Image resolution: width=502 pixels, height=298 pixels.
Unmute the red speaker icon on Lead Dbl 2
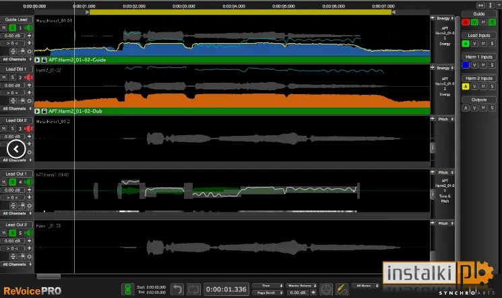pos(28,128)
